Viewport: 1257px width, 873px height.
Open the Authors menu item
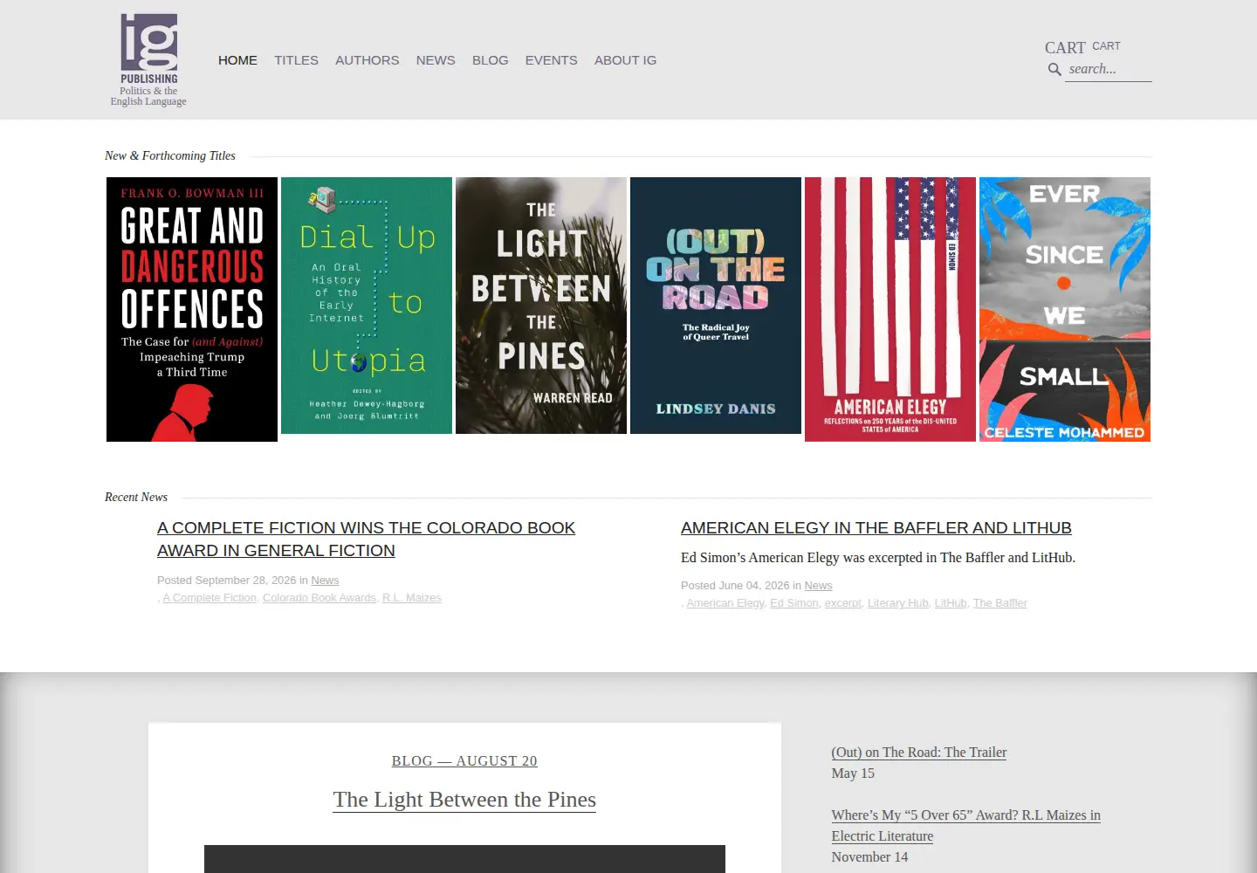click(x=367, y=60)
